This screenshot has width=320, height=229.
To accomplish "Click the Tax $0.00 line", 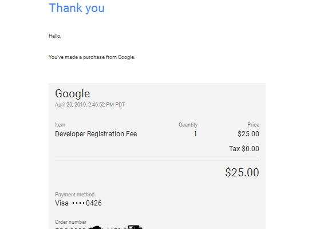I will [244, 149].
